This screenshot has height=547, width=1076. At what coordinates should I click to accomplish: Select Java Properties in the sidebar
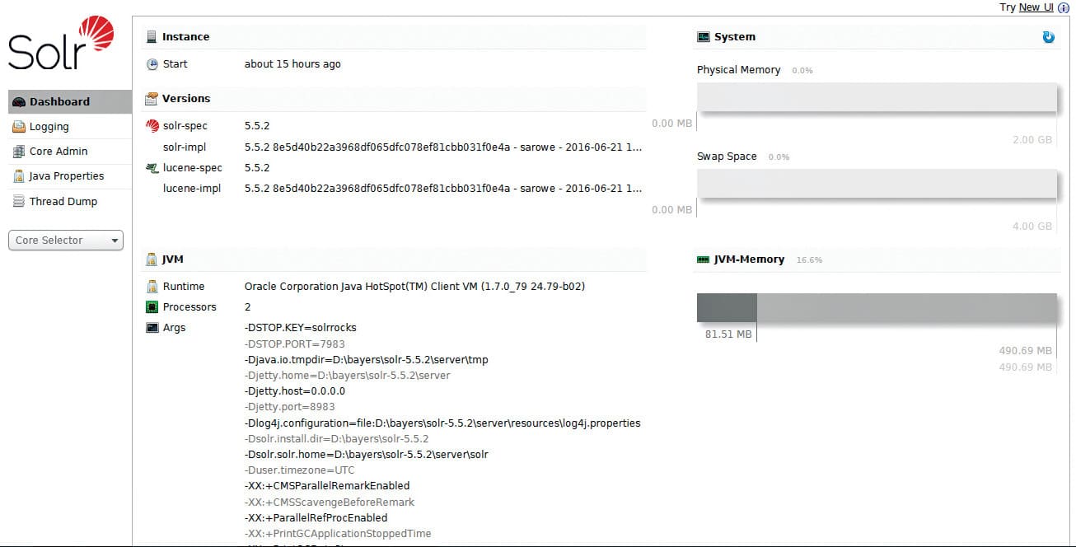point(67,176)
